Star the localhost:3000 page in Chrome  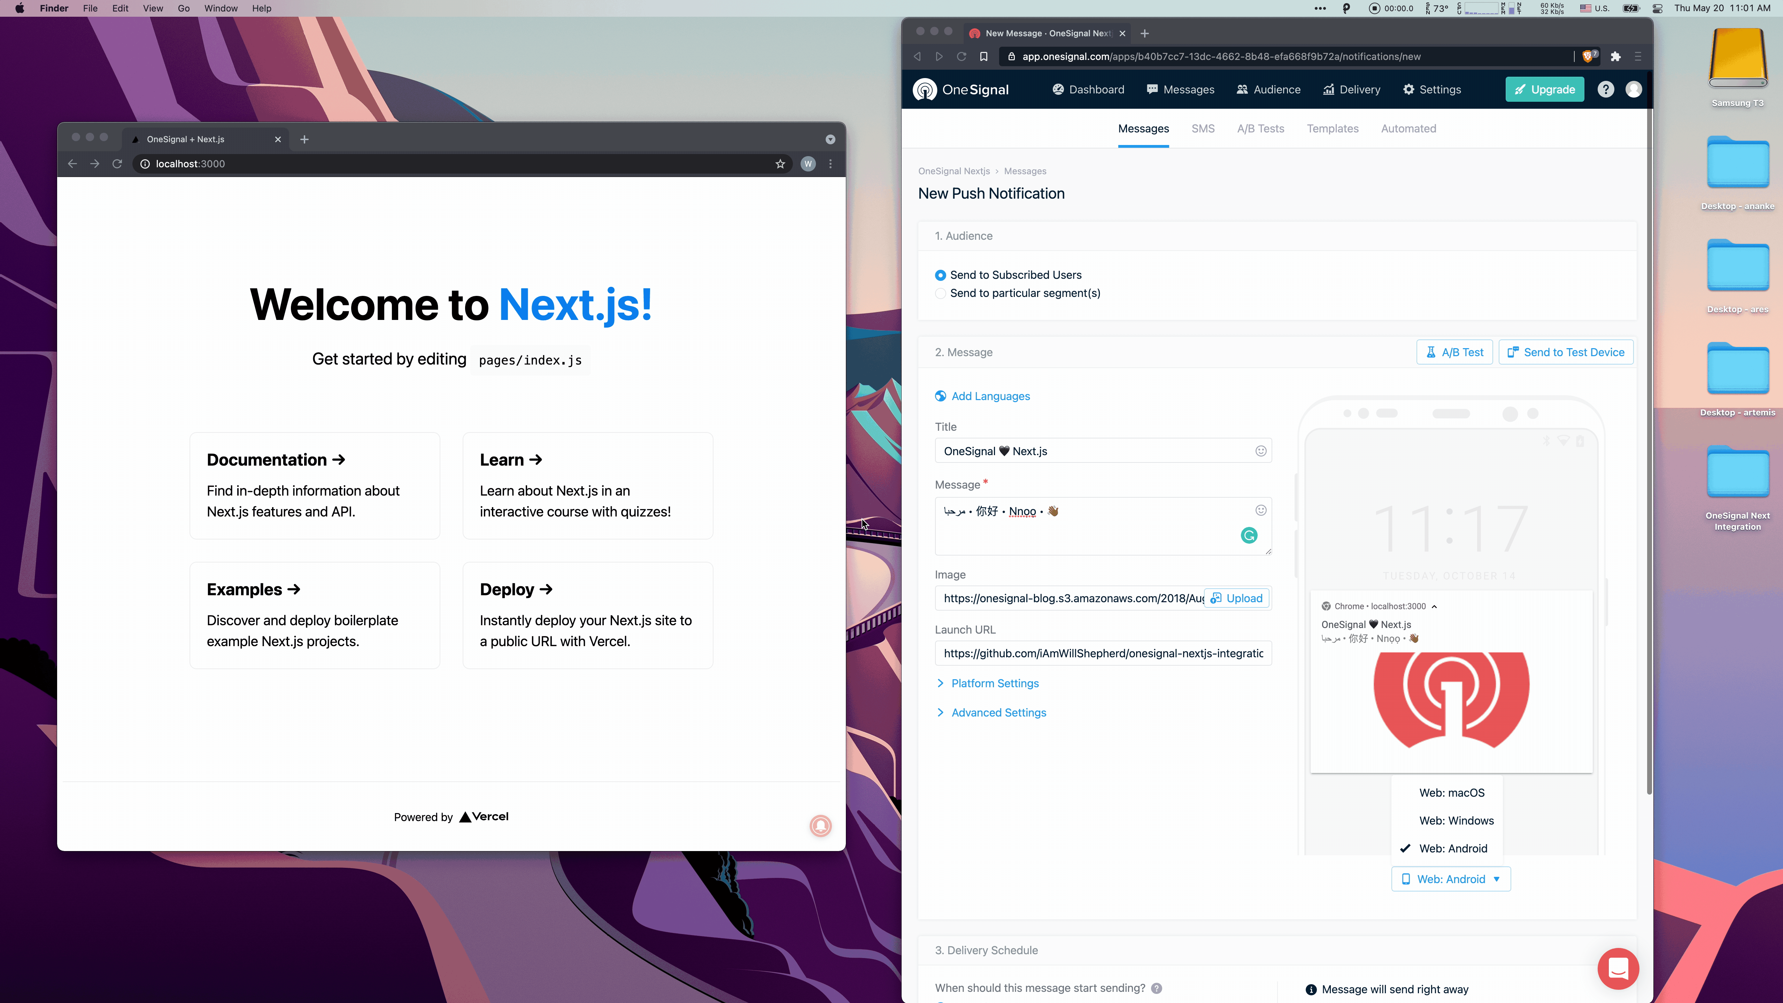click(x=780, y=164)
